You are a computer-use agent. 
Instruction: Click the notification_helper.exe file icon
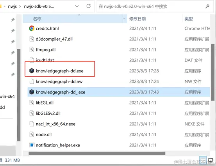[32, 145]
